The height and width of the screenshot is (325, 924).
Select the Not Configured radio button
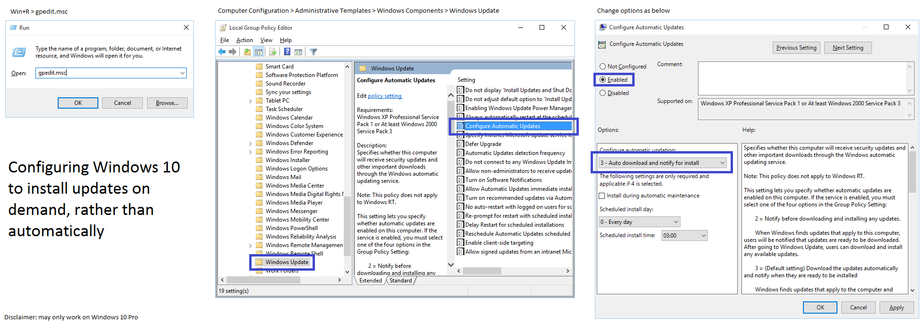(603, 67)
